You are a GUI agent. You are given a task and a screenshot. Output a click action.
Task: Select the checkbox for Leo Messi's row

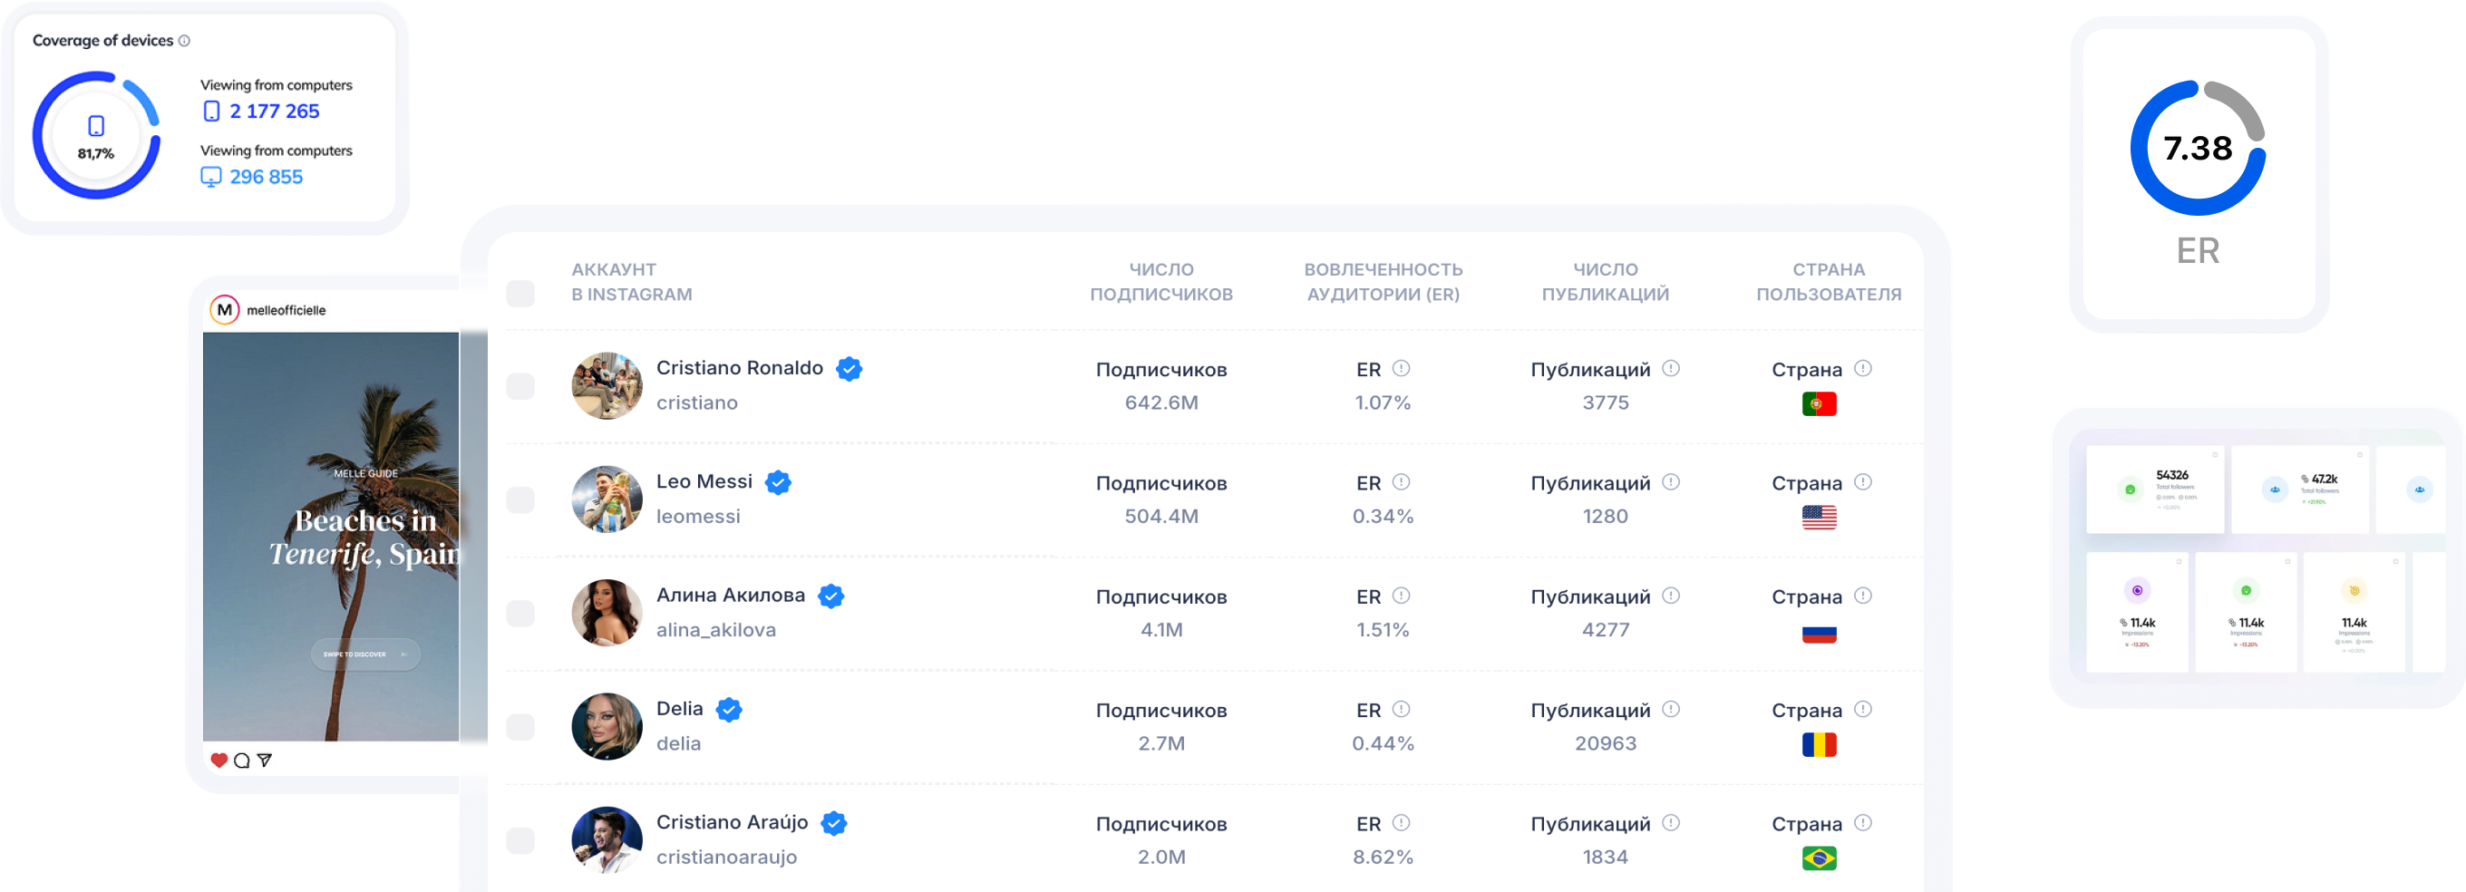coord(520,499)
